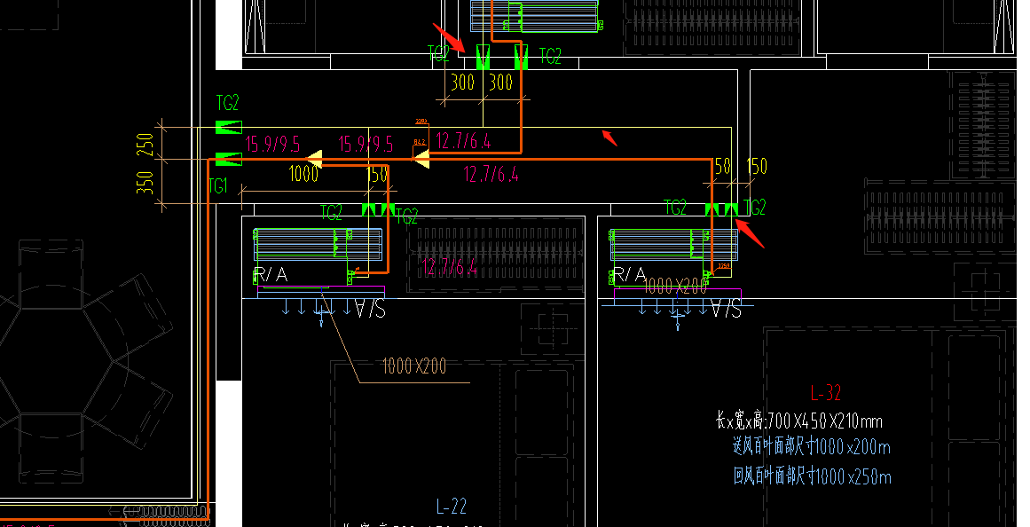Select the yellow 1000 dimension text

point(303,174)
